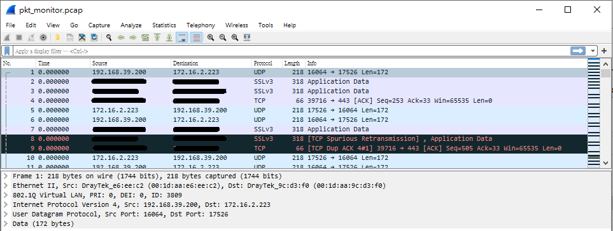This screenshot has width=613, height=231.
Task: Expand the 802.1Q Virtual LAN row
Action: click(x=6, y=195)
